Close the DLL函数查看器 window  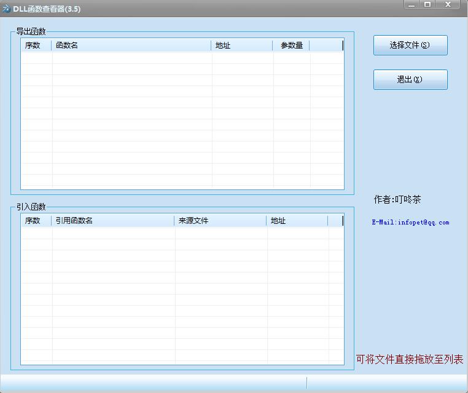coord(448,4)
